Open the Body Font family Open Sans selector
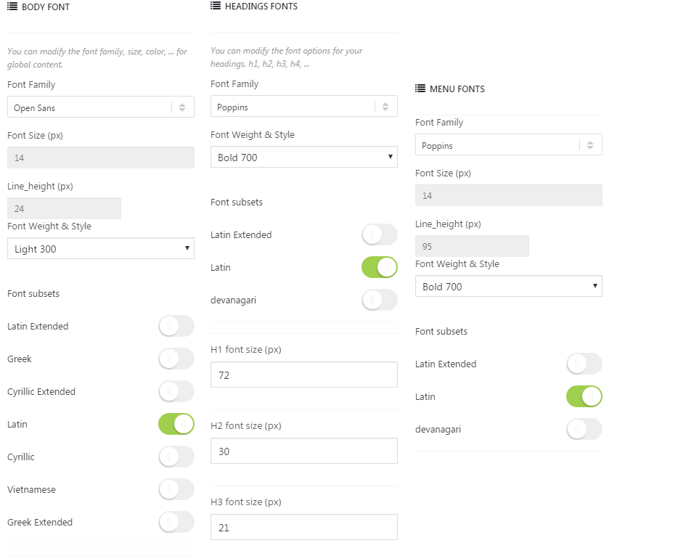 point(91,107)
